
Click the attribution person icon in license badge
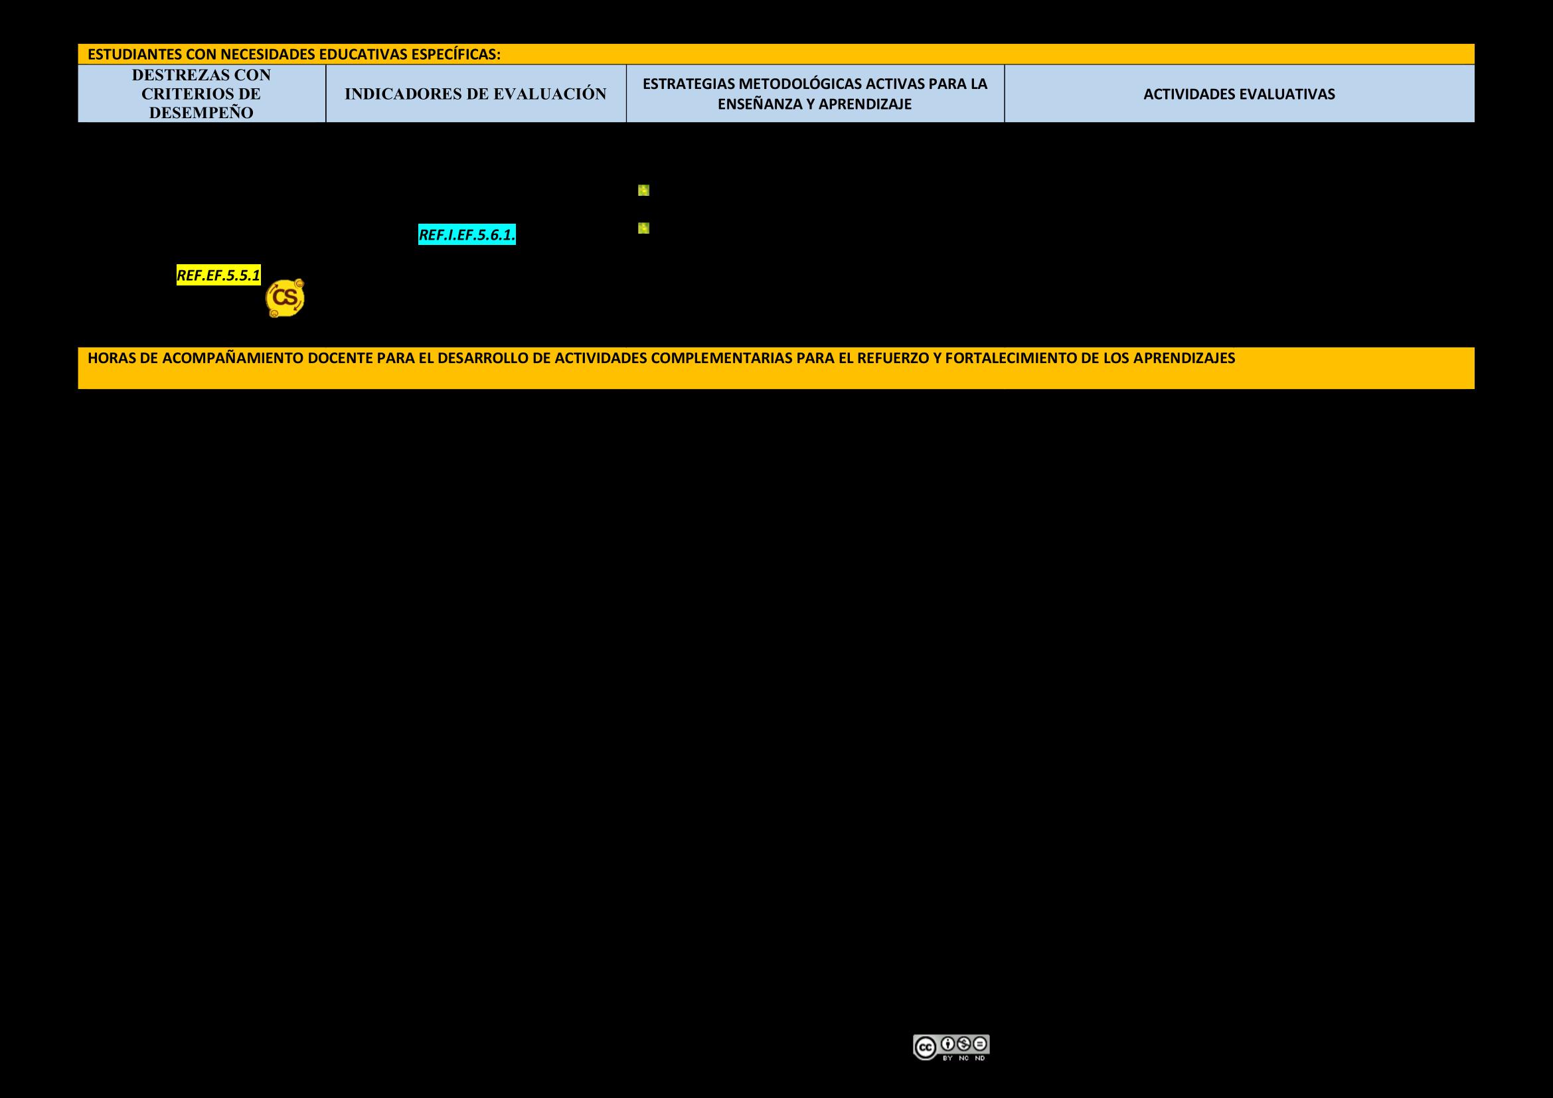[x=947, y=1044]
